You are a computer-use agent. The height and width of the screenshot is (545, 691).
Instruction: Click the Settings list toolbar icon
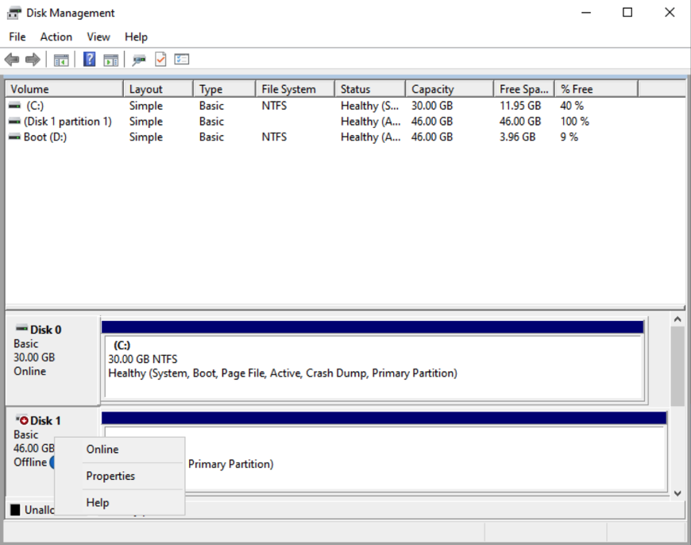pos(182,59)
